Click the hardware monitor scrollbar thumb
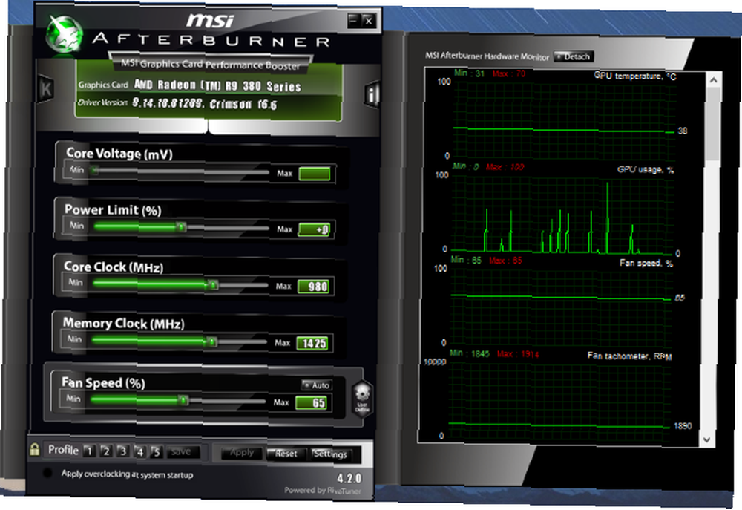This screenshot has width=742, height=510. click(712, 124)
